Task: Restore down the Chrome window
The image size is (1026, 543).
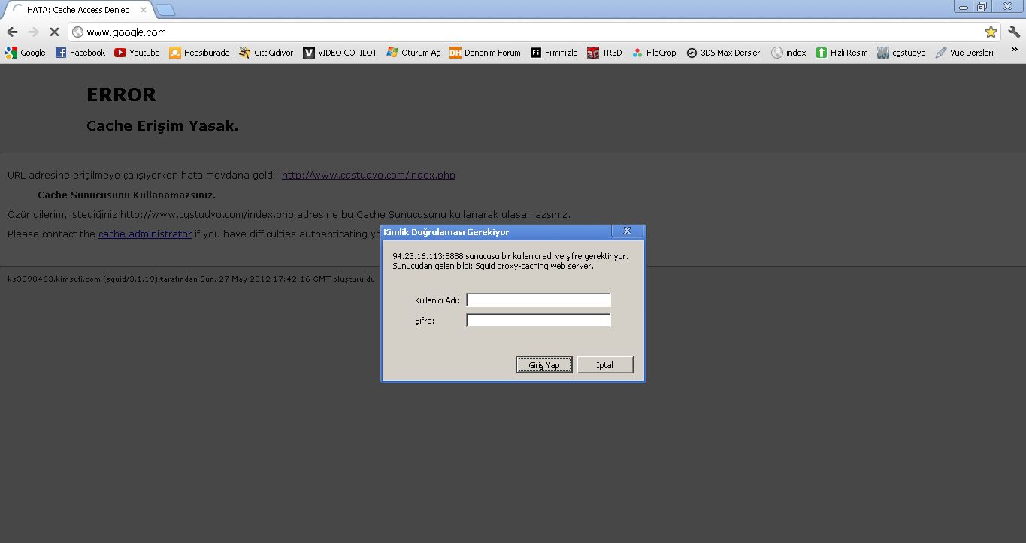Action: pyautogui.click(x=982, y=6)
